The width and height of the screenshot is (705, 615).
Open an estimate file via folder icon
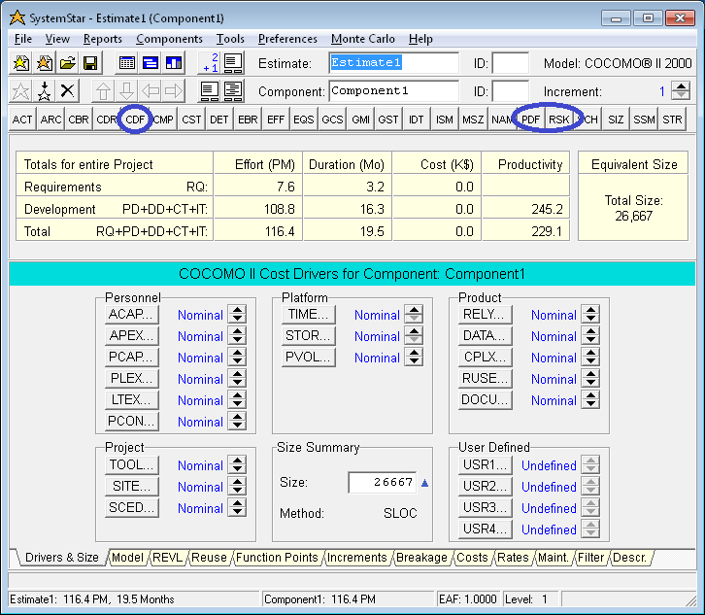tap(67, 63)
